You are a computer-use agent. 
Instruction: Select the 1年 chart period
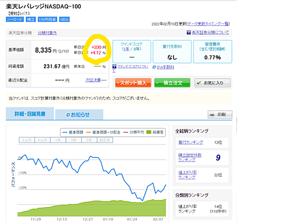(58, 140)
